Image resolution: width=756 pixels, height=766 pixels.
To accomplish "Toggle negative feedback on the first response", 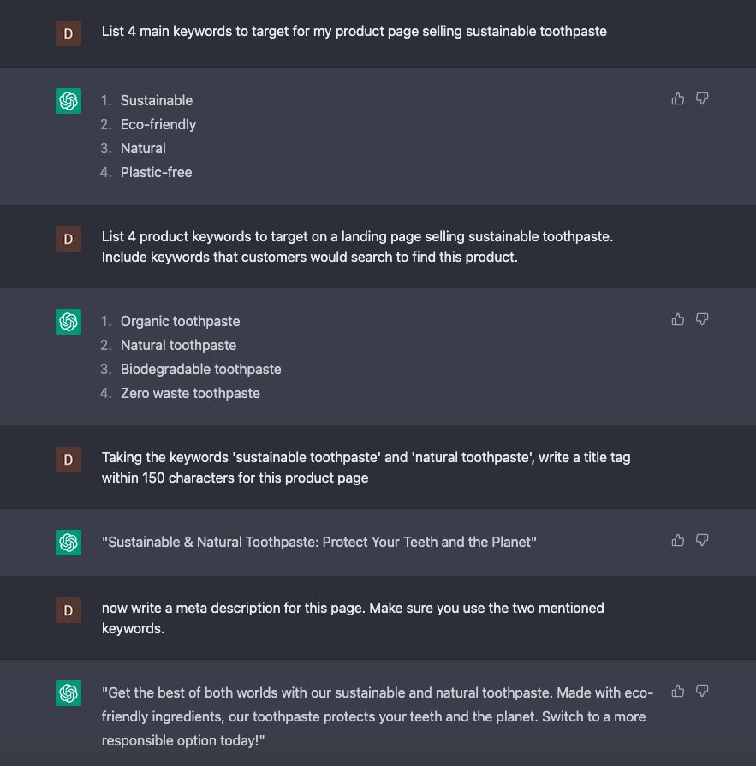I will pos(702,98).
